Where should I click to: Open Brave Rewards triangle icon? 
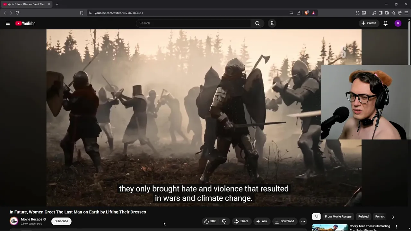313,13
